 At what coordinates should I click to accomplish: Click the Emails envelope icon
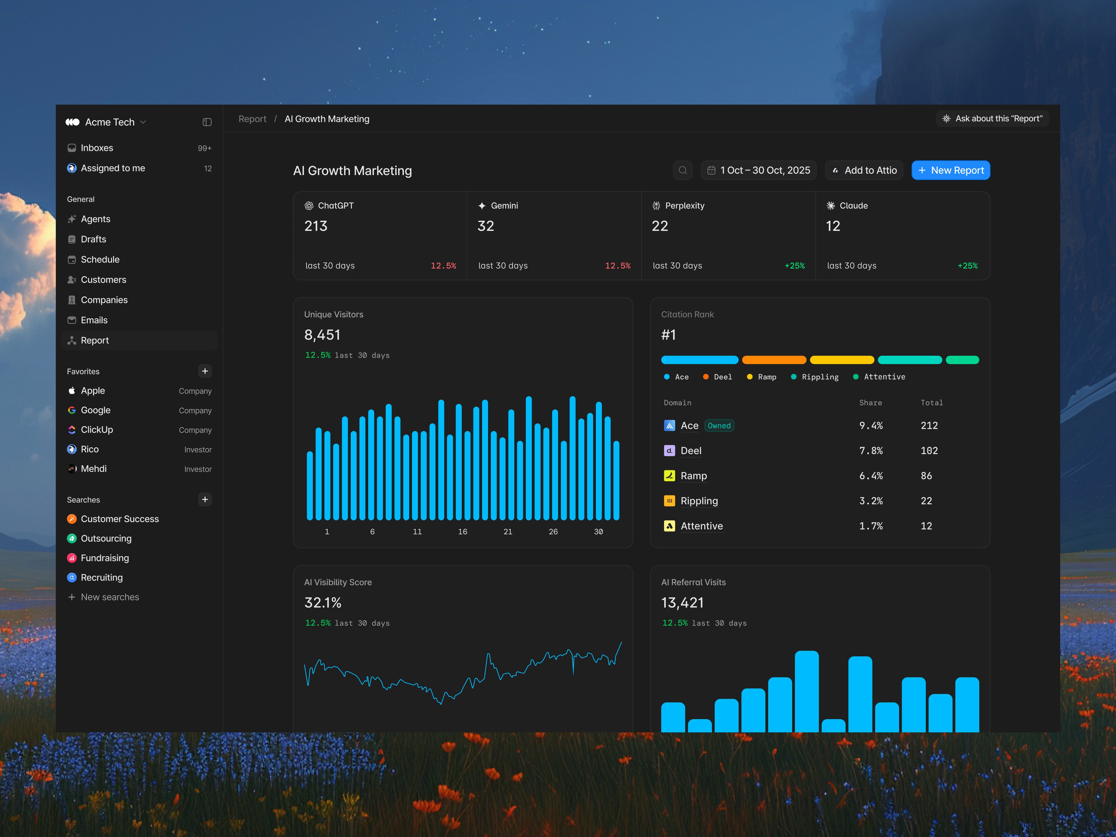pyautogui.click(x=72, y=320)
